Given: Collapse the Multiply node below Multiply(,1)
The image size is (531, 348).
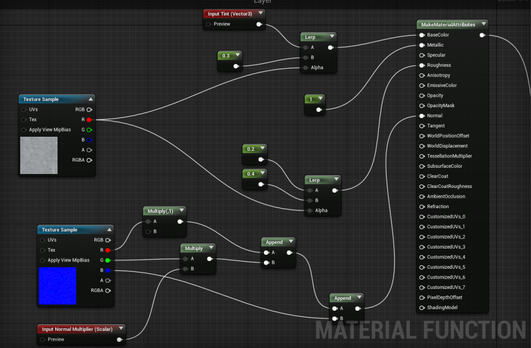Looking at the screenshot, I should pyautogui.click(x=211, y=248).
